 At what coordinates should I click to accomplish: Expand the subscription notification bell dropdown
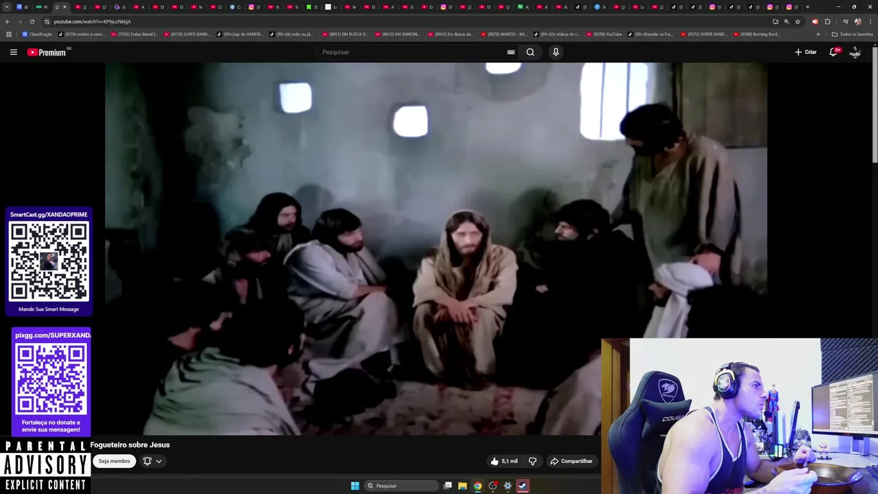click(x=152, y=461)
